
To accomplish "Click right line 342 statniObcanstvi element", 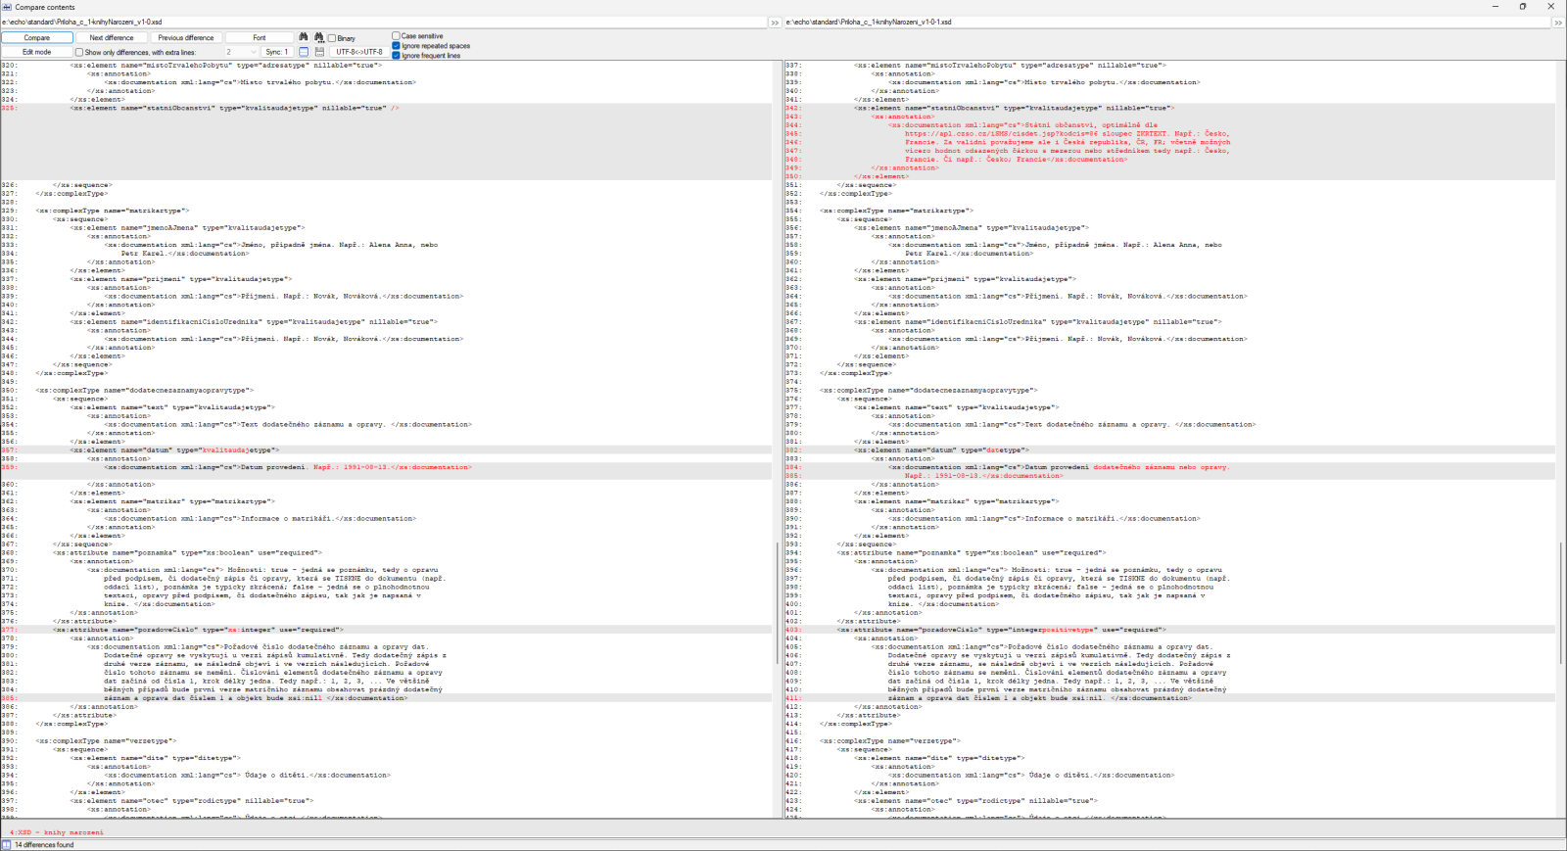I will tap(1014, 108).
